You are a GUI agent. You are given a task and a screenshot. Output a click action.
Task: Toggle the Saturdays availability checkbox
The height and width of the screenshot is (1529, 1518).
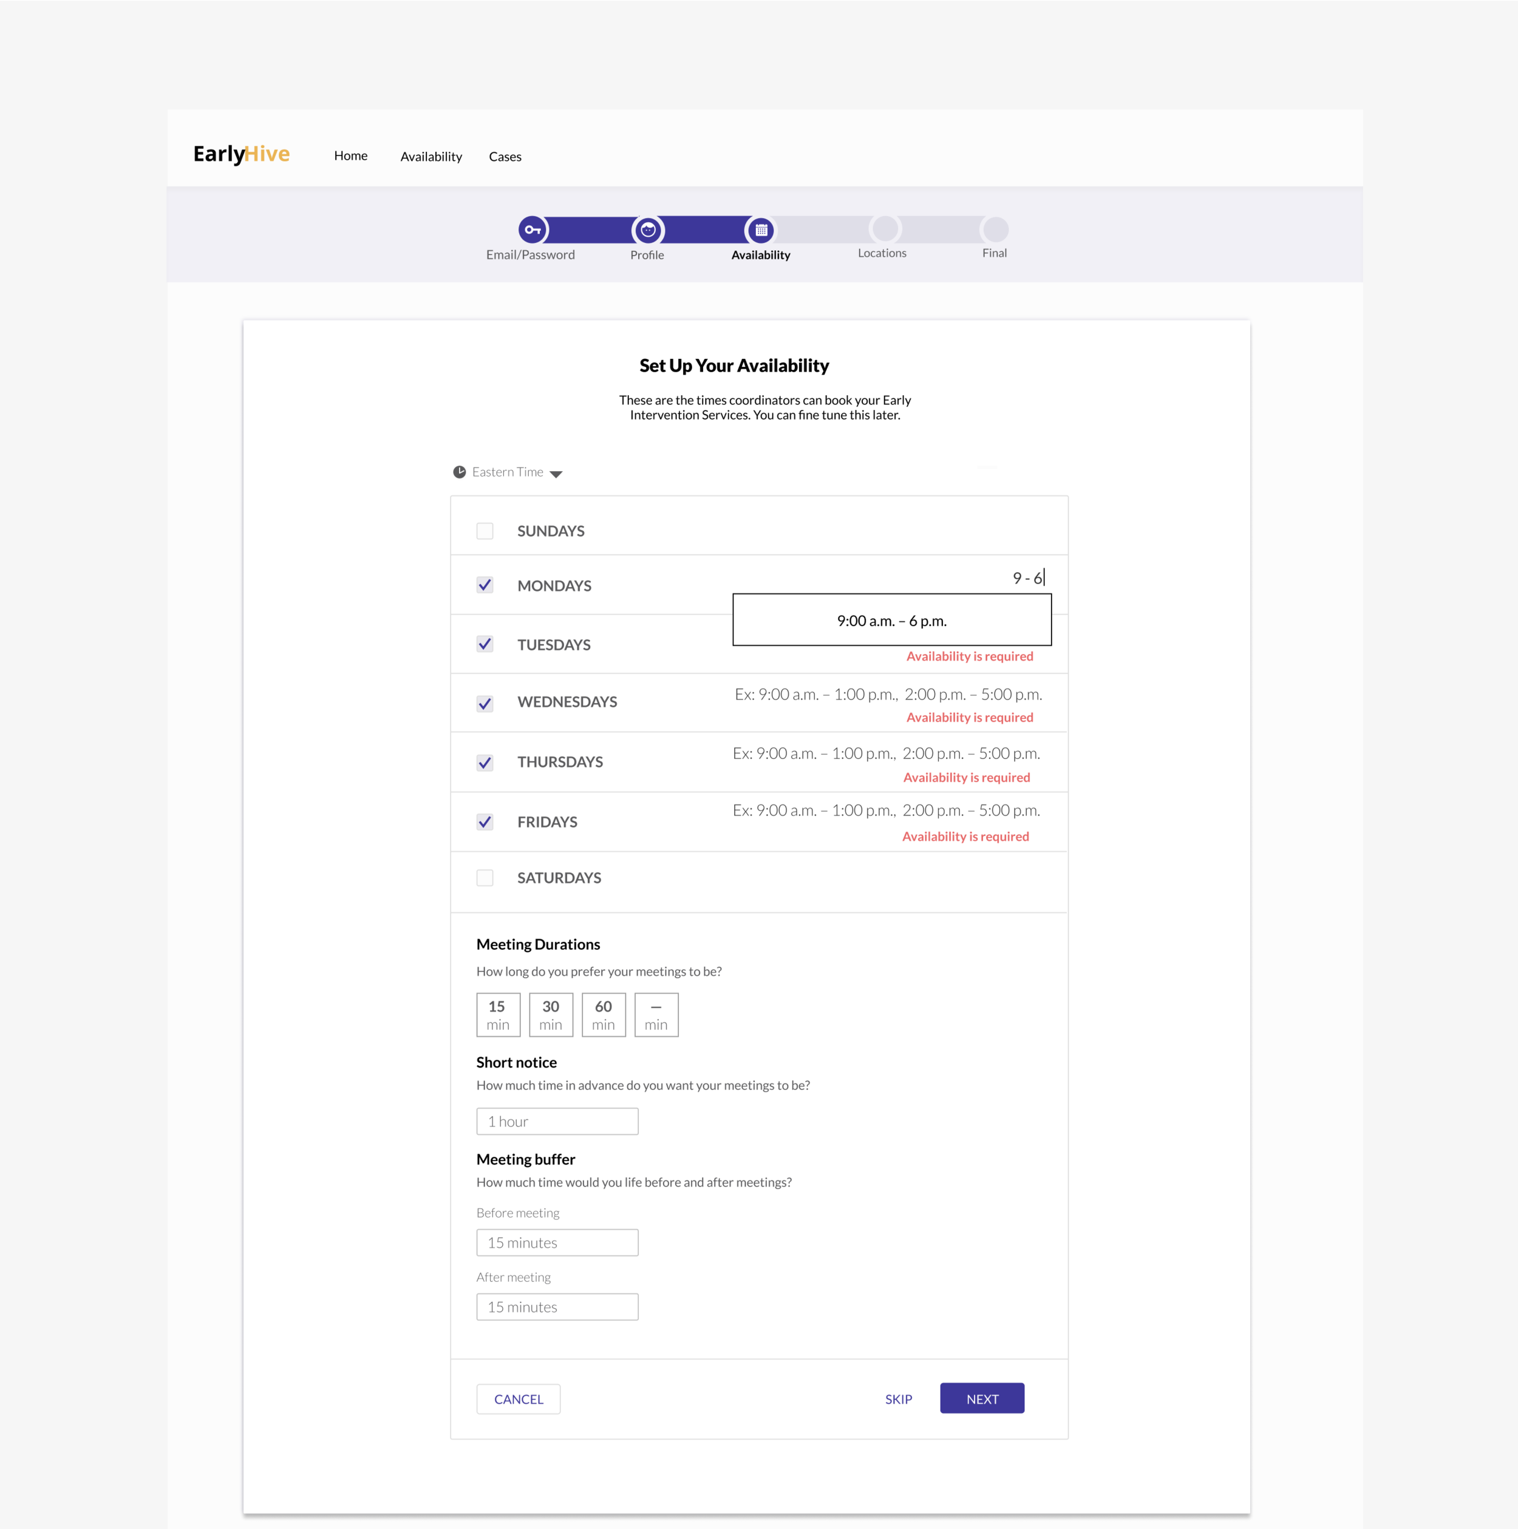click(485, 877)
